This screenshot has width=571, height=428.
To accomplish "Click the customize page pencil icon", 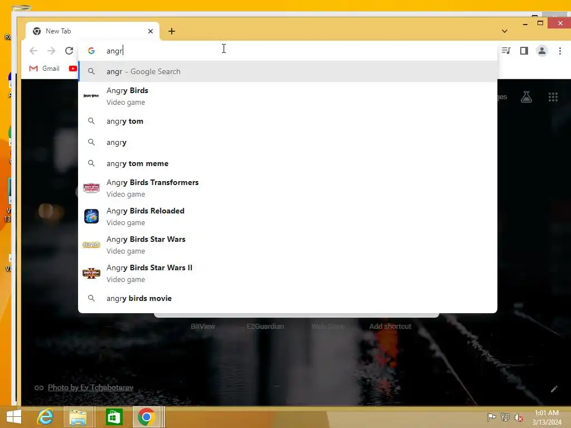I will point(554,389).
